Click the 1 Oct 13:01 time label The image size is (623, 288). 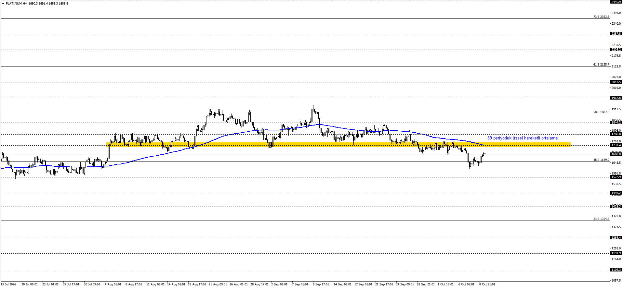point(446,284)
